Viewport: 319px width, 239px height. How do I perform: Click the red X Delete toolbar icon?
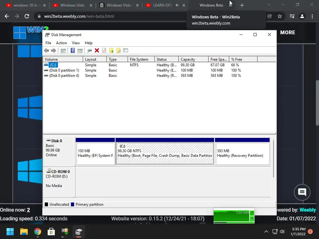coord(97,51)
